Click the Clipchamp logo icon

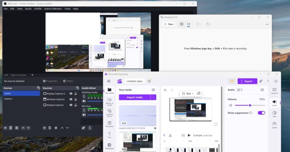pos(120,81)
